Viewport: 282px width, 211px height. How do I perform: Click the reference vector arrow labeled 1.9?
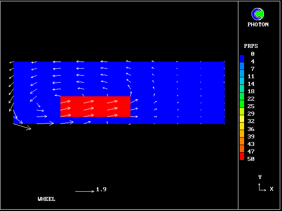[x=84, y=191]
